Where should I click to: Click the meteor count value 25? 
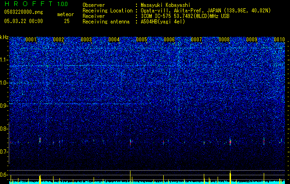point(67,21)
